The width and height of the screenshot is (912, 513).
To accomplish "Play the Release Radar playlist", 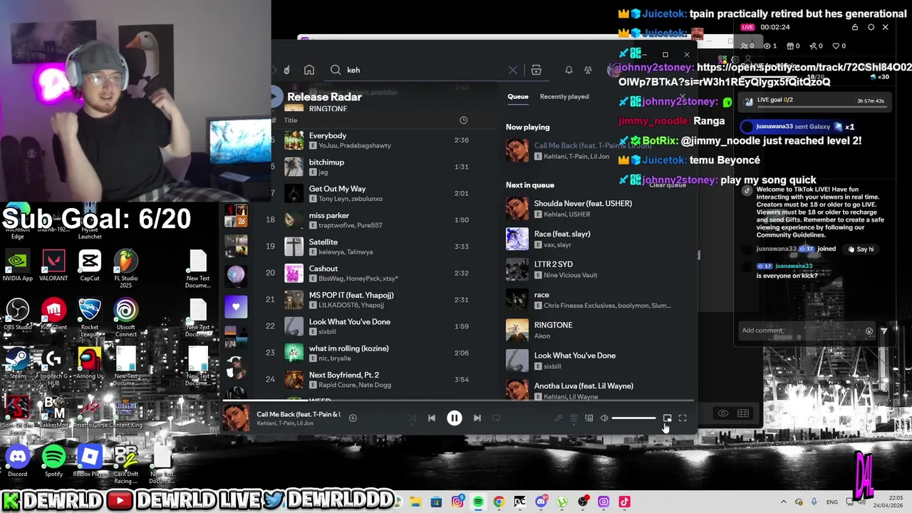I will click(x=275, y=96).
